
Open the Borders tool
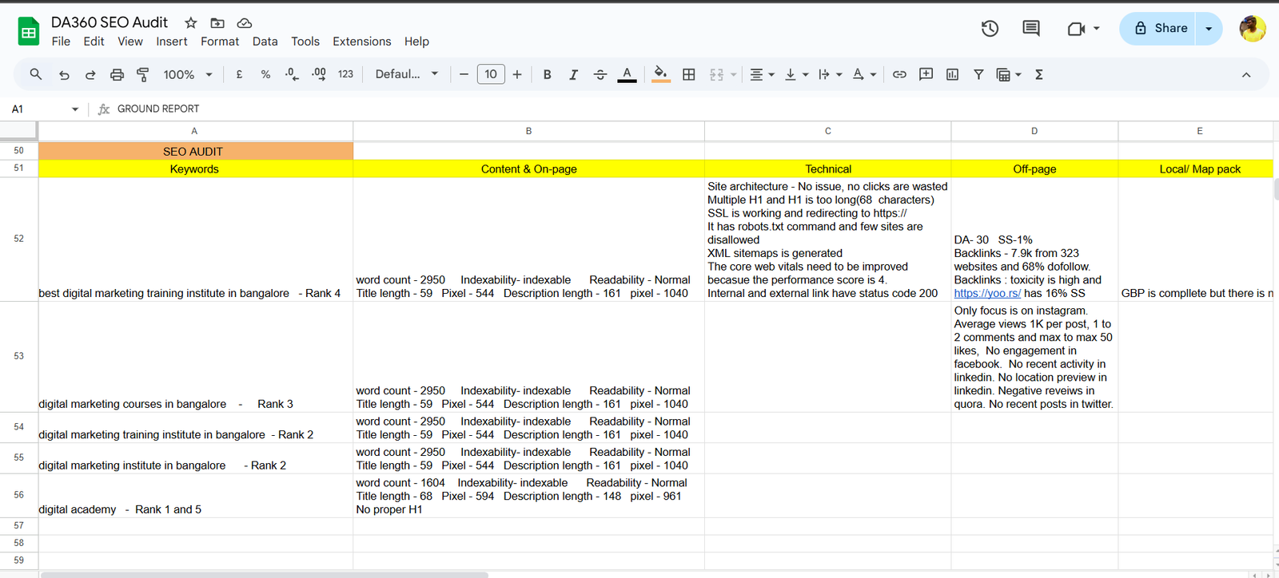688,74
